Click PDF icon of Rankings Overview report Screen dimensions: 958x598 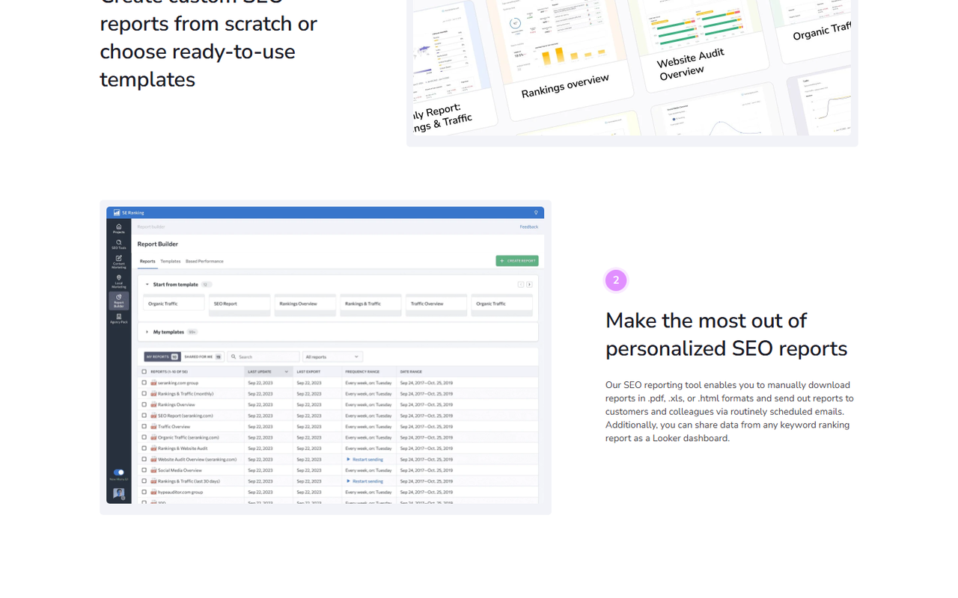point(153,404)
